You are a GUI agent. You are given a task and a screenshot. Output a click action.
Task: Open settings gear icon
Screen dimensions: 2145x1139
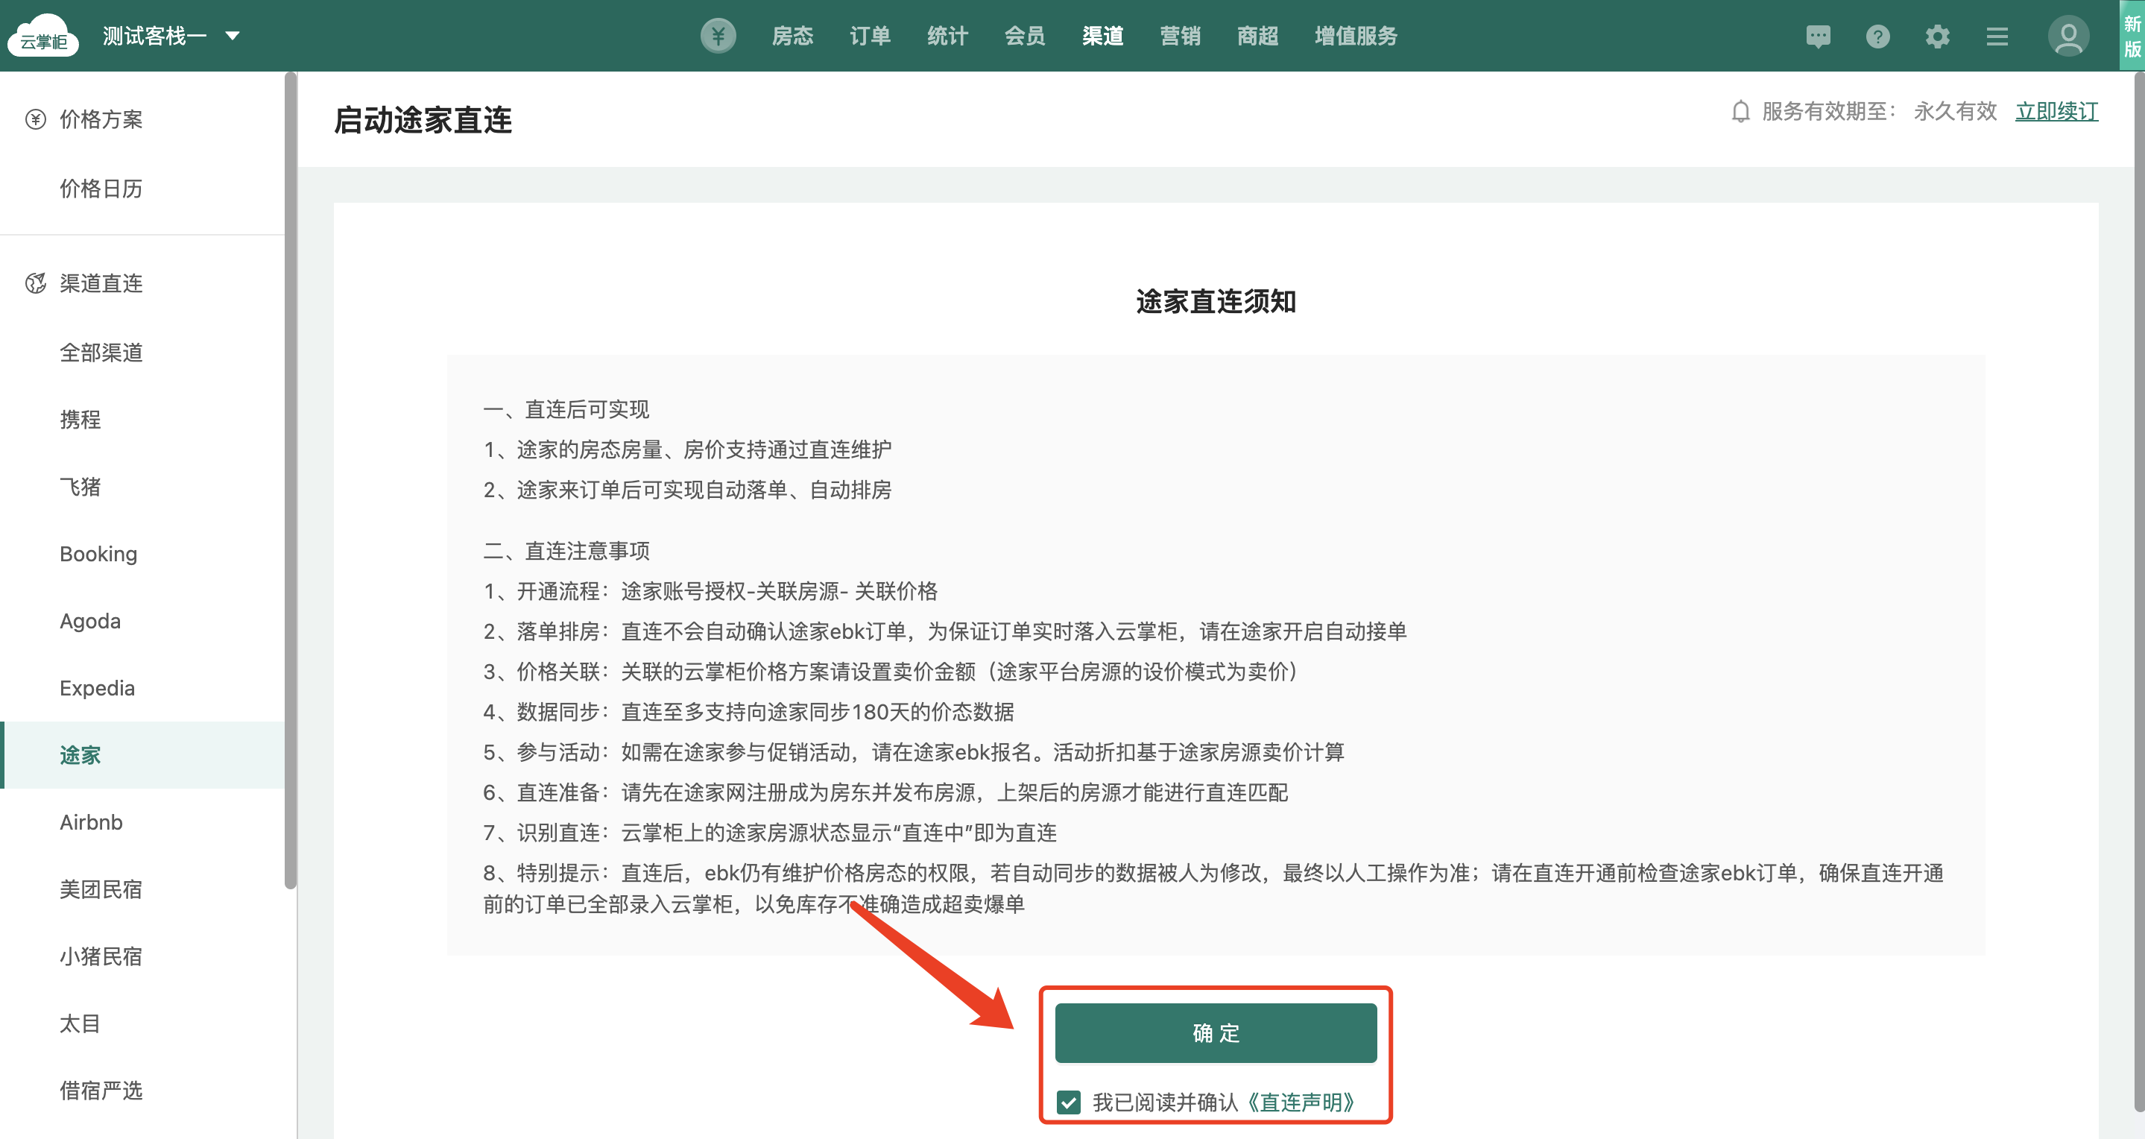tap(1937, 37)
